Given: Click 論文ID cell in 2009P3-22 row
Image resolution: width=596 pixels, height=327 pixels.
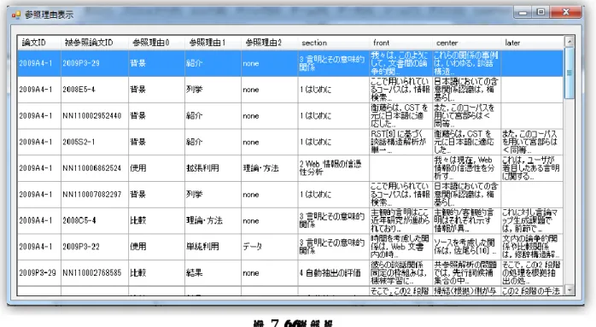Looking at the screenshot, I should [38, 247].
